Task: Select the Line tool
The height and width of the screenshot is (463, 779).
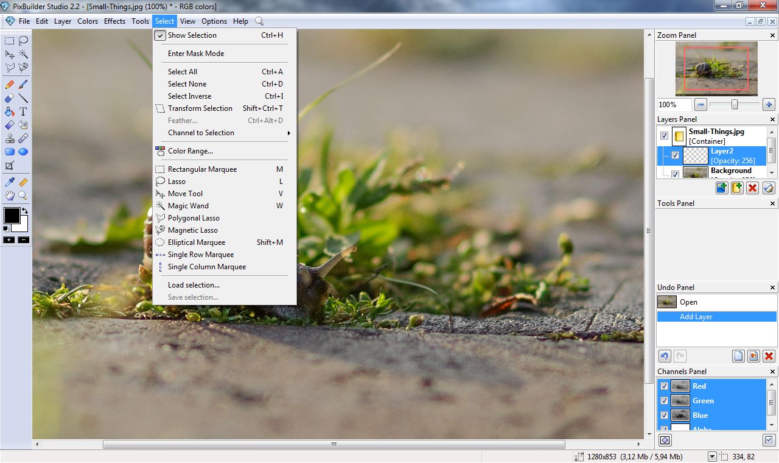Action: coord(23,98)
